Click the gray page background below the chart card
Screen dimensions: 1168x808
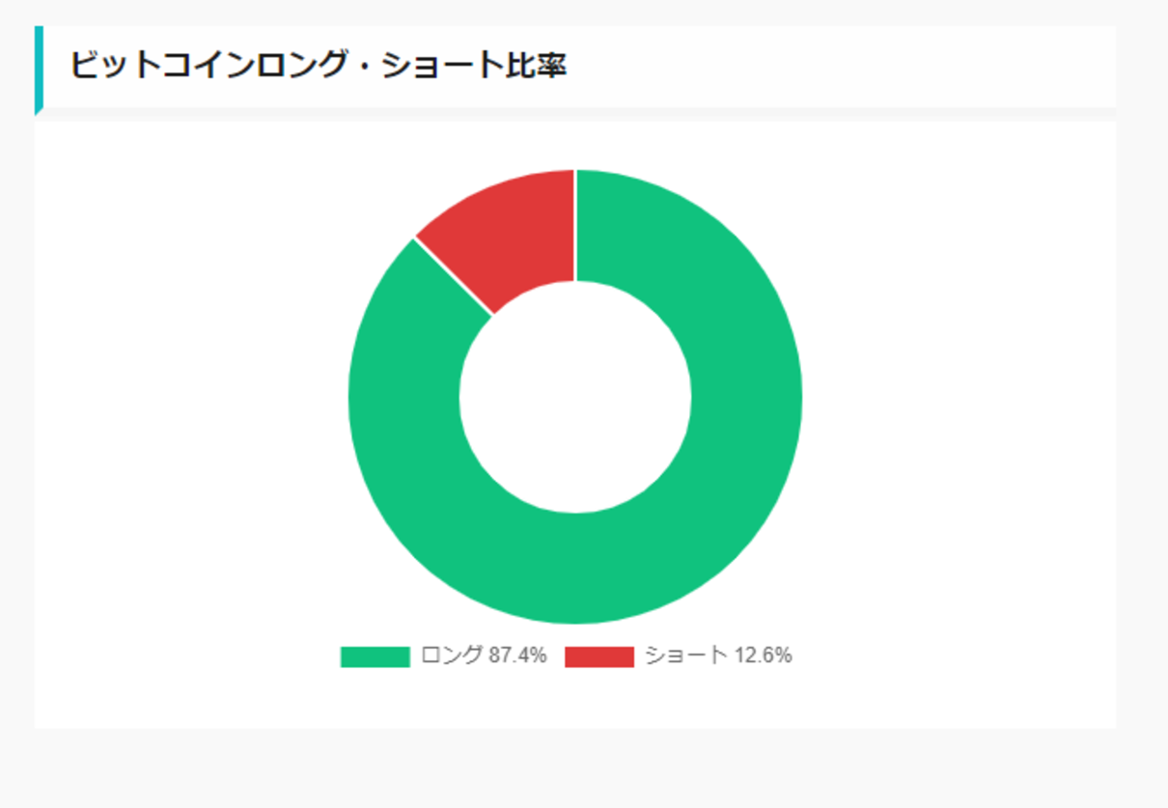[579, 767]
